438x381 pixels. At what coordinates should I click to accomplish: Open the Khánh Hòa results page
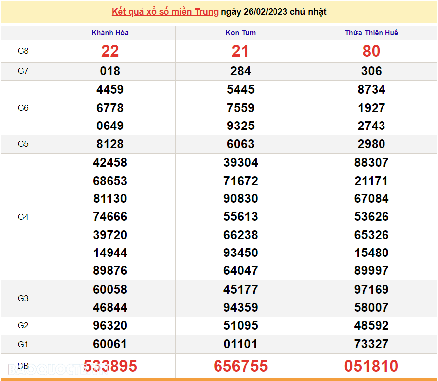point(110,33)
